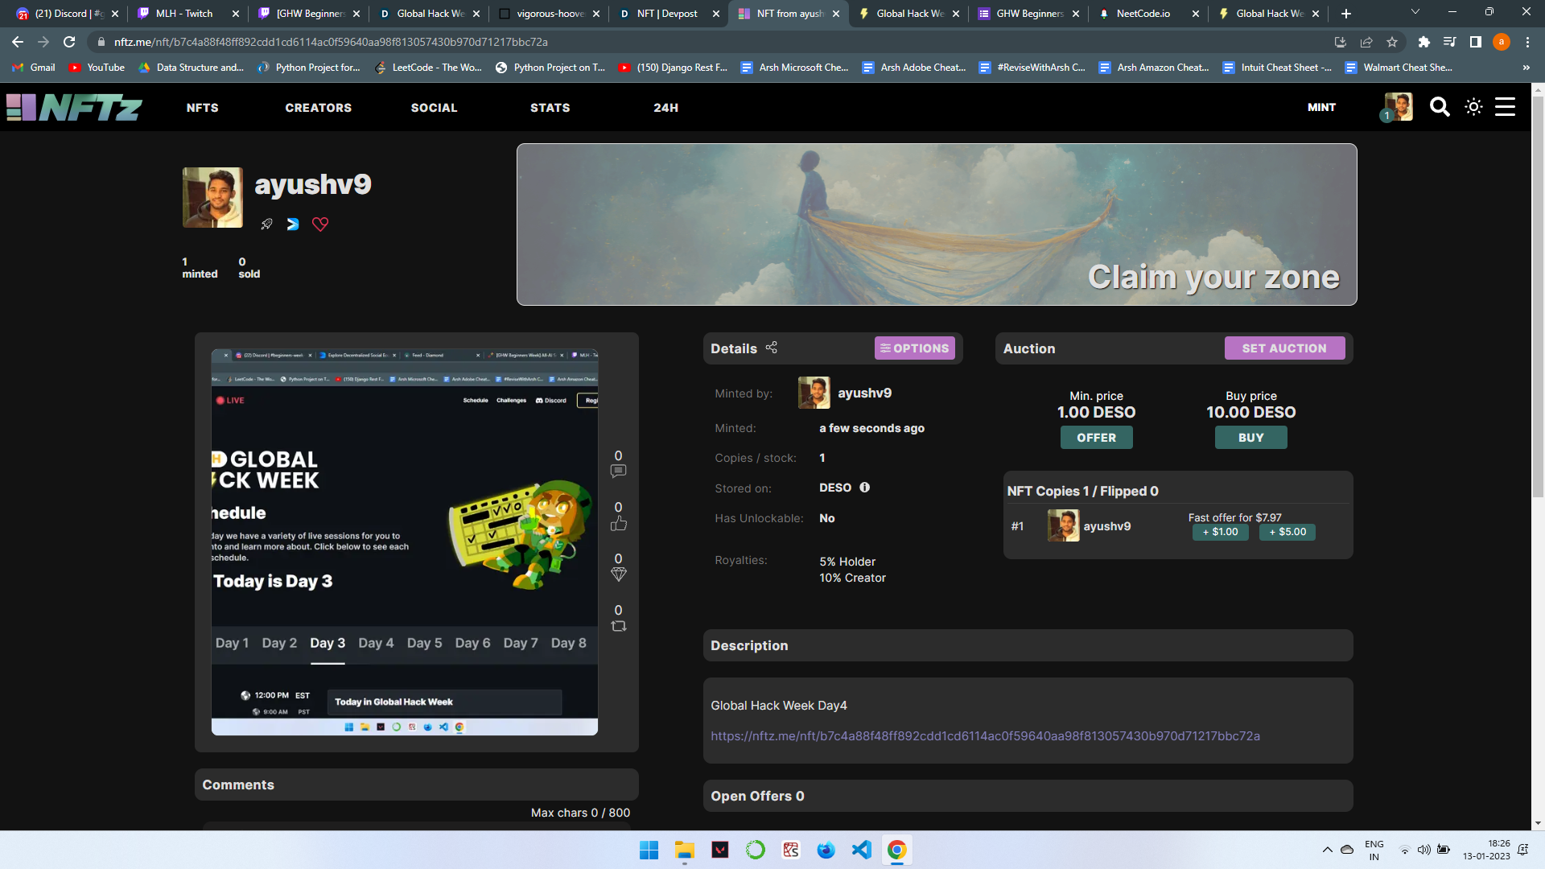This screenshot has height=869, width=1545.
Task: Expand the bookmarks overflow chevron
Action: point(1526,68)
